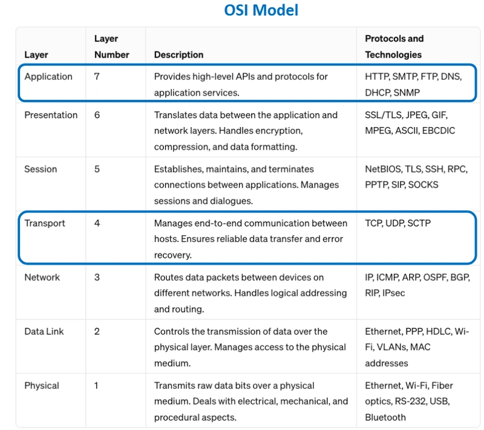
Task: Select the SSL/TLS, JPEG, GIF cell
Action: (x=410, y=123)
